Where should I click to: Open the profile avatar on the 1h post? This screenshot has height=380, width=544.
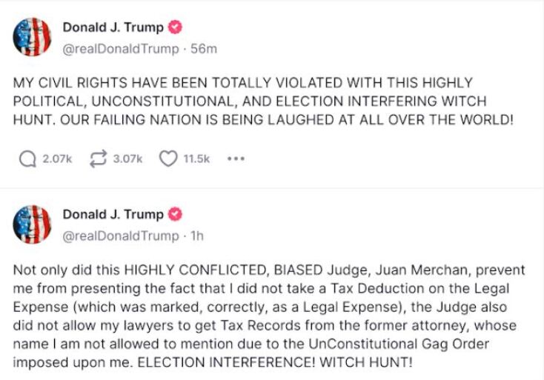[33, 225]
